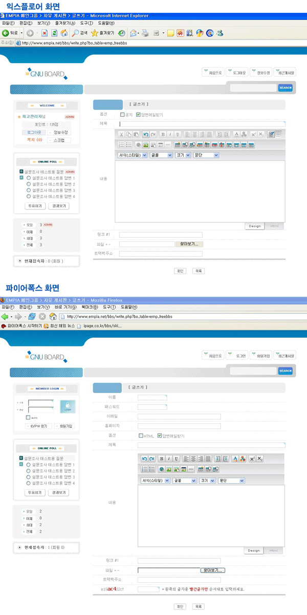
Task: Toggle Bold in Firefox window editor
Action: tap(161, 458)
